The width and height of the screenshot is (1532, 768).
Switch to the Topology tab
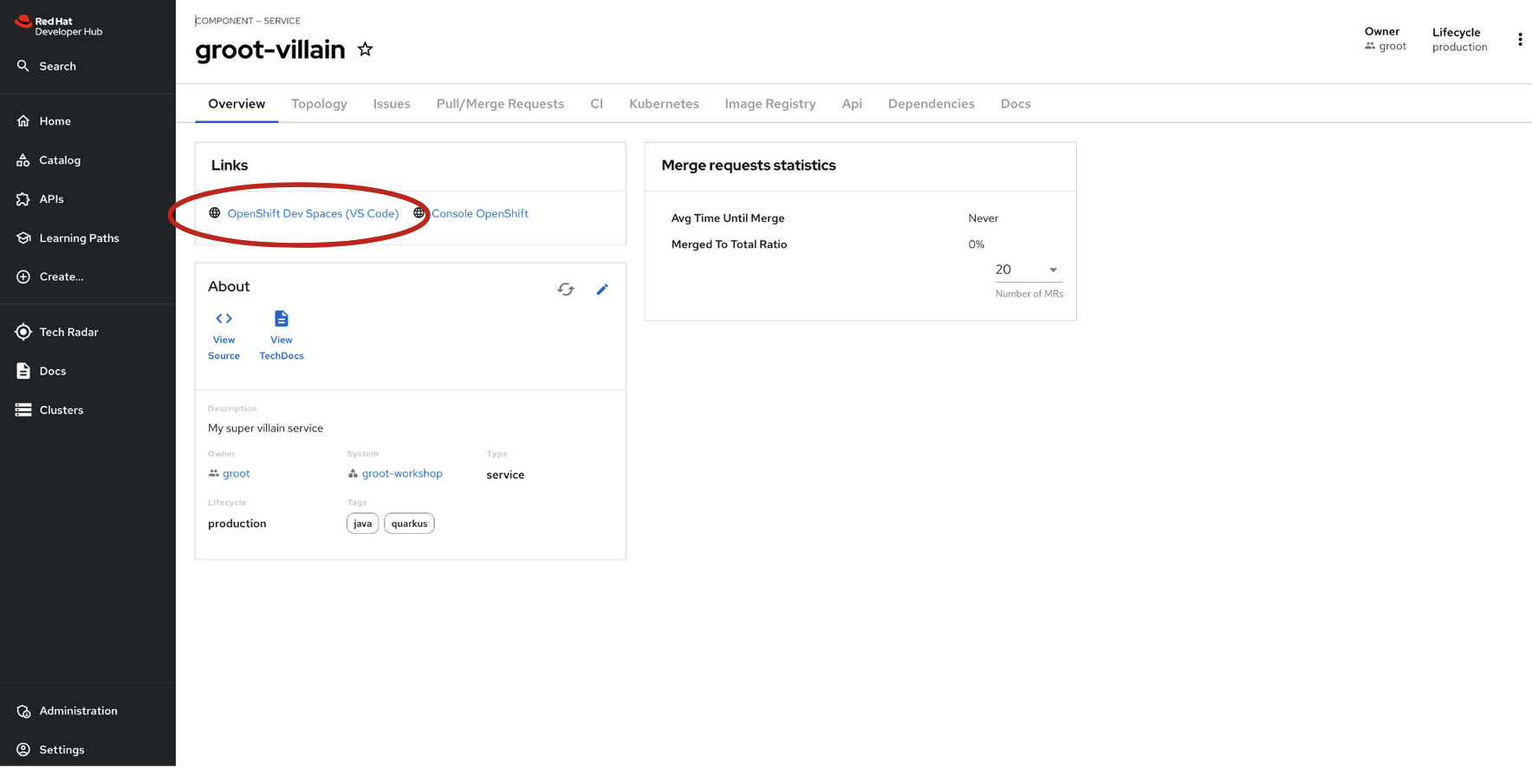pos(319,104)
